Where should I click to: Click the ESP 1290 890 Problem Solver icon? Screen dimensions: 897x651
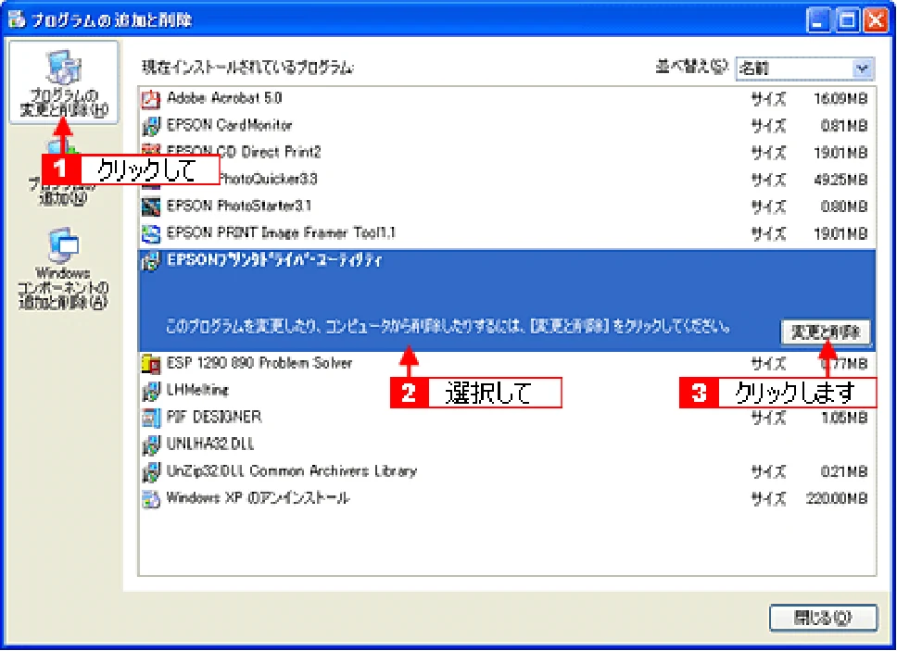151,364
